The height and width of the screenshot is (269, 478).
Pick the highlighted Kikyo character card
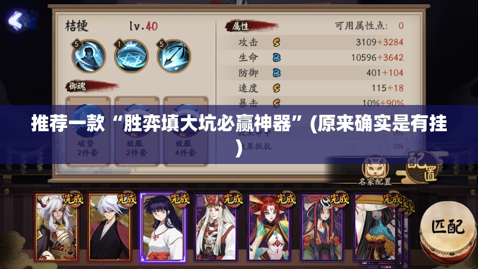click(163, 227)
